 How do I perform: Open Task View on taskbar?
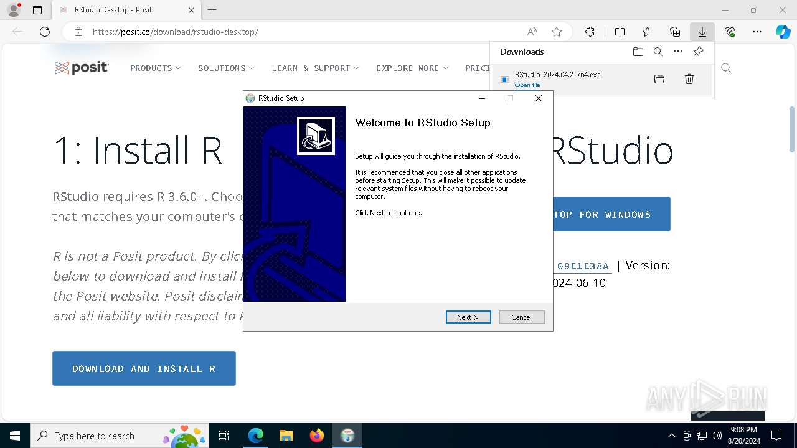tap(224, 436)
